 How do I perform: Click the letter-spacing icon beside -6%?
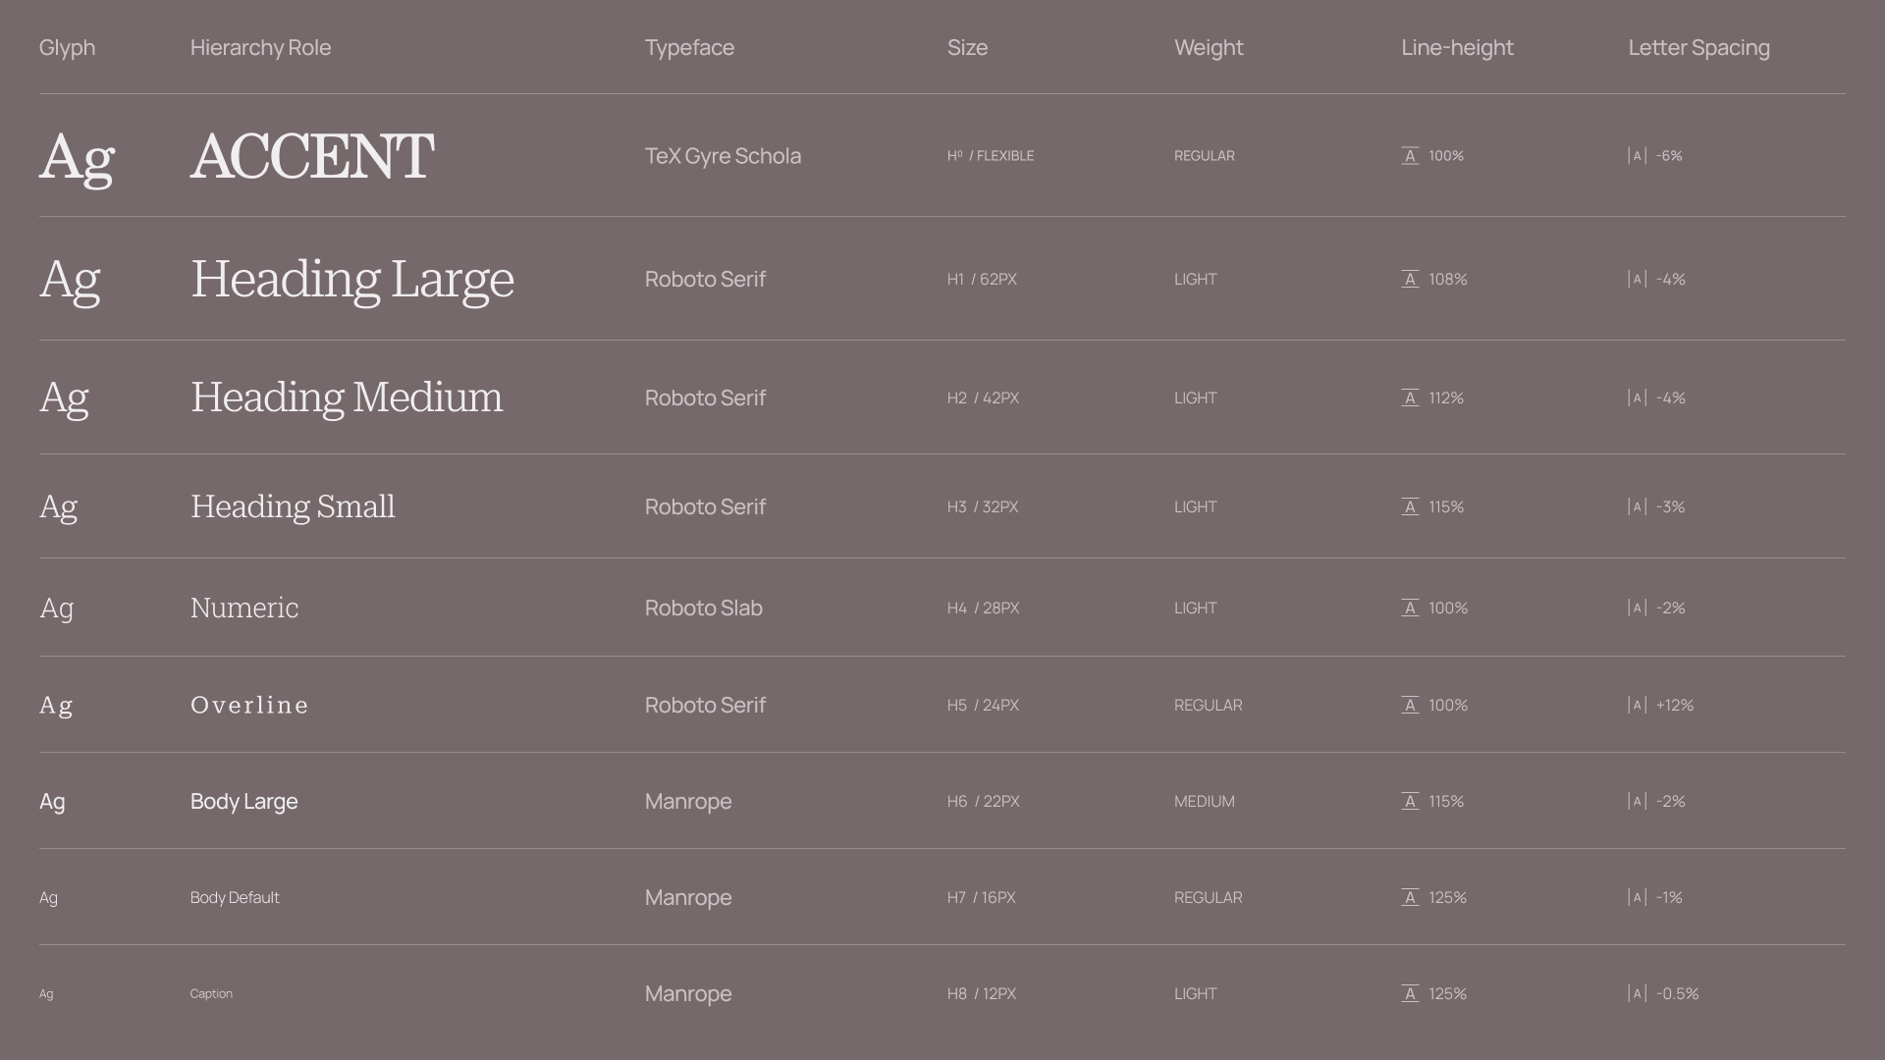1637,156
